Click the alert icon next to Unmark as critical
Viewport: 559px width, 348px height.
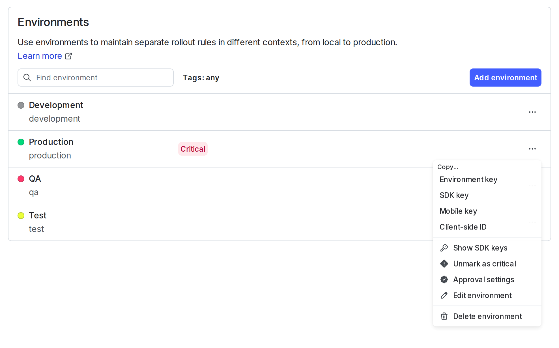(444, 263)
